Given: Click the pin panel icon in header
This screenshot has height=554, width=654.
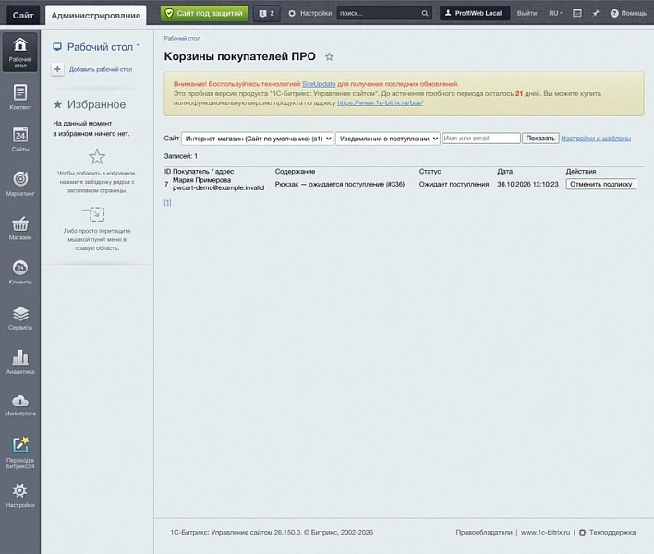Looking at the screenshot, I should tap(596, 13).
